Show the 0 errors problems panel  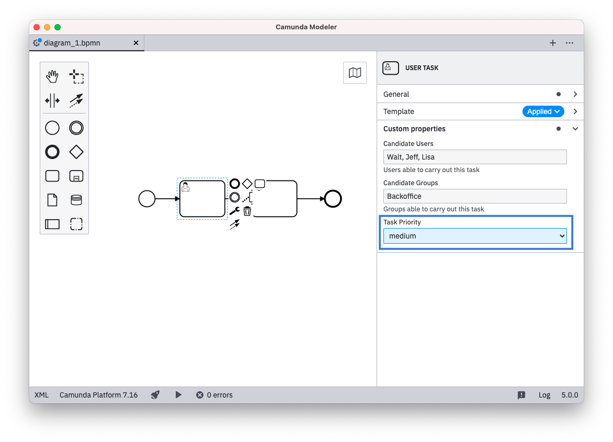pos(214,395)
